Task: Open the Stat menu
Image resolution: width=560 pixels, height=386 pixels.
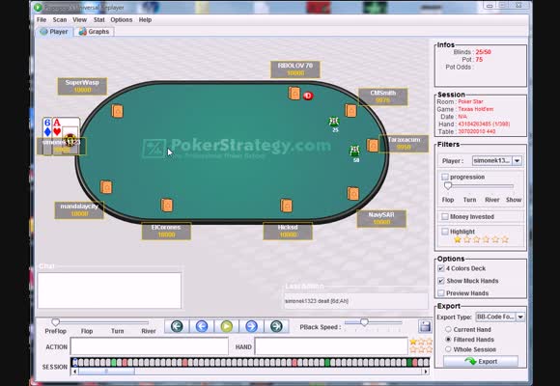Action: click(x=98, y=19)
